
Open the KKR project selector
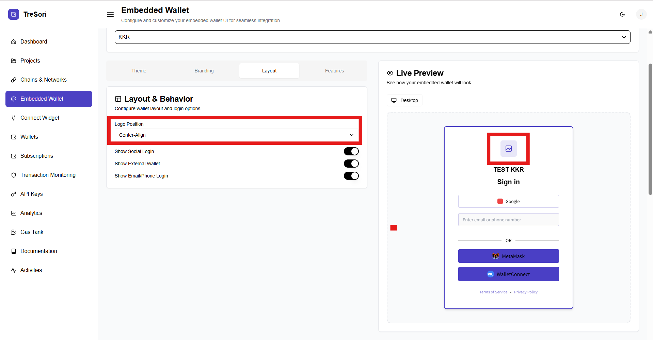[x=372, y=37]
